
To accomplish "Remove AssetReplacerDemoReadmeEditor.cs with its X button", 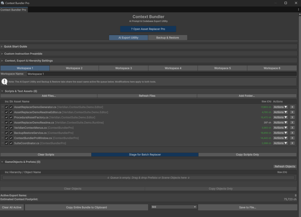I will pyautogui.click(x=292, y=112).
